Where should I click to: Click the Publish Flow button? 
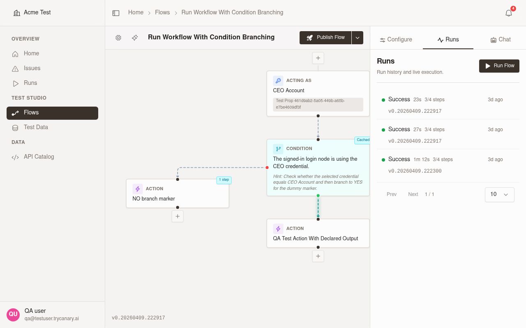pos(325,37)
